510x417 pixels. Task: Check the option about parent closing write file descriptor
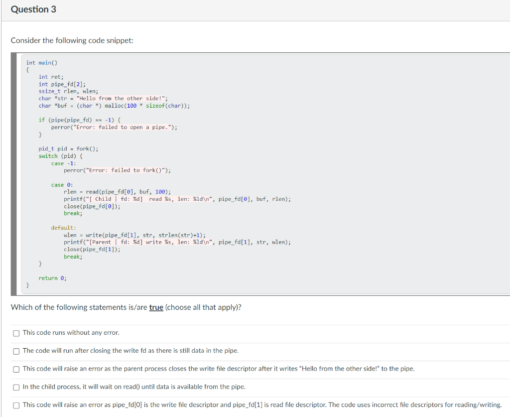pyautogui.click(x=16, y=369)
